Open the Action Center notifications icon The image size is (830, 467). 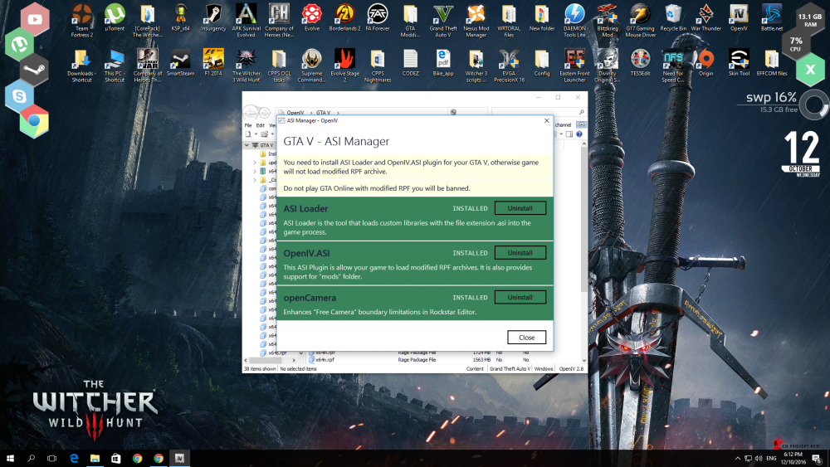click(817, 458)
